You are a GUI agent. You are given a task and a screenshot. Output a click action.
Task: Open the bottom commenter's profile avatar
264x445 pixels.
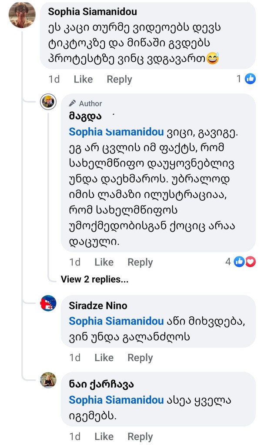48,380
